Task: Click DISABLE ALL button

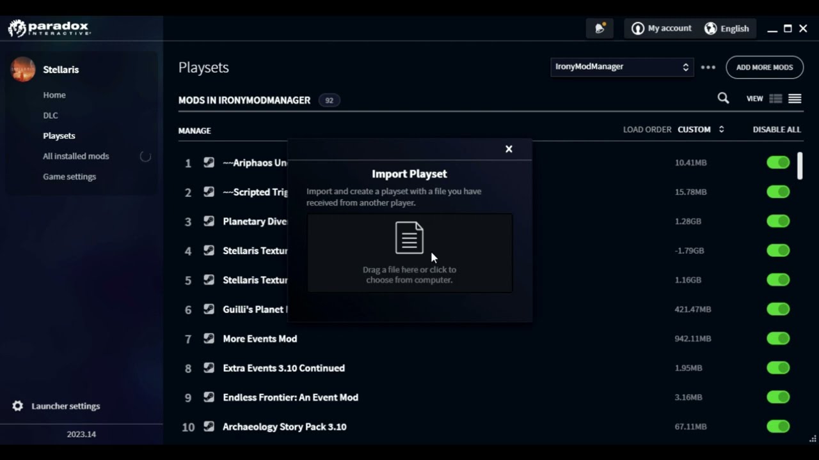Action: point(777,129)
